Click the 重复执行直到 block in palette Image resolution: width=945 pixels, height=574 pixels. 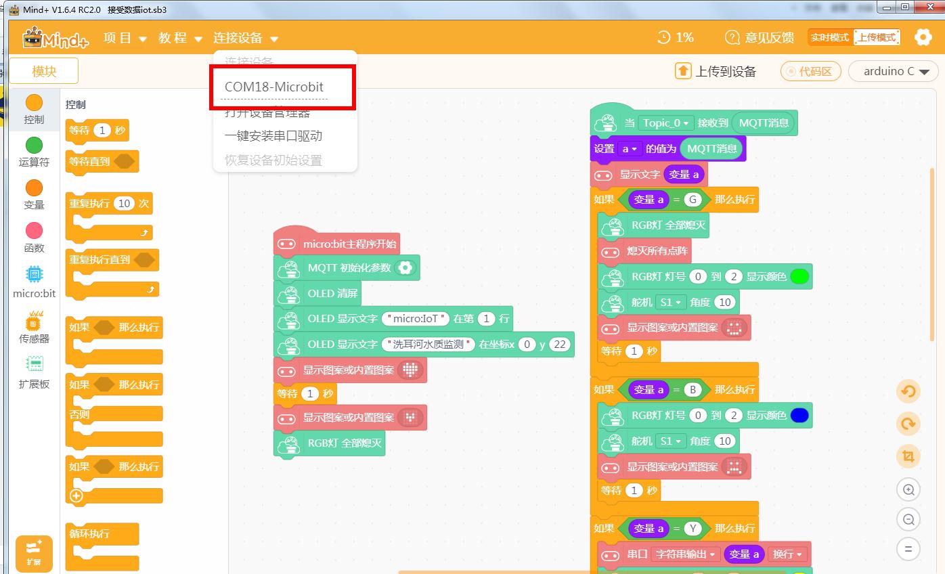pos(112,273)
